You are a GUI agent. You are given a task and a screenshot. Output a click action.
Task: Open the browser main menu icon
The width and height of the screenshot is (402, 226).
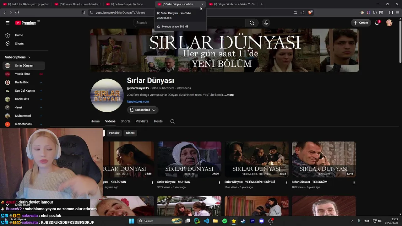coord(397,13)
